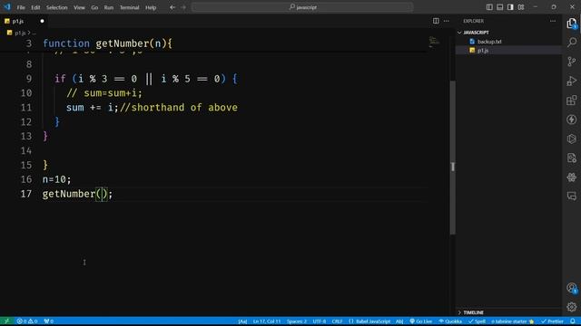Viewport: 581px width, 326px height.
Task: Click the Go Back arrow in the title bar
Action: tap(172, 7)
